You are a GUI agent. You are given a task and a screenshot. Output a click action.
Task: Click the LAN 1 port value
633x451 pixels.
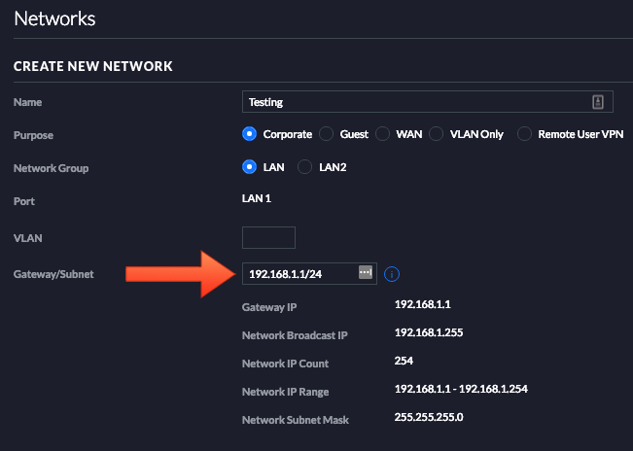258,199
